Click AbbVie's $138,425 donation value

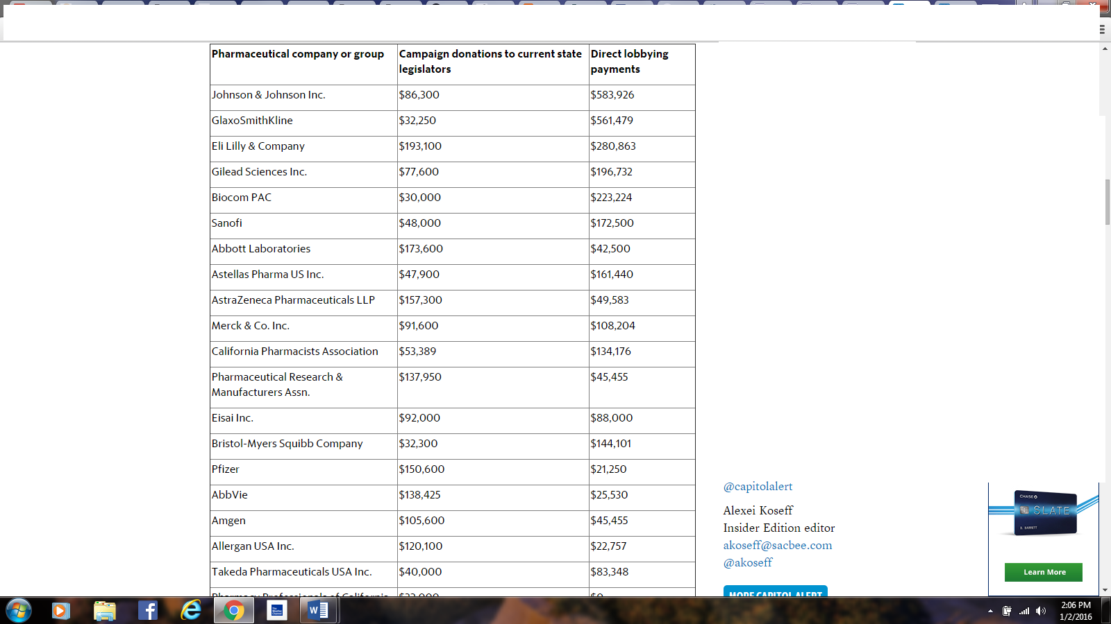tap(420, 495)
